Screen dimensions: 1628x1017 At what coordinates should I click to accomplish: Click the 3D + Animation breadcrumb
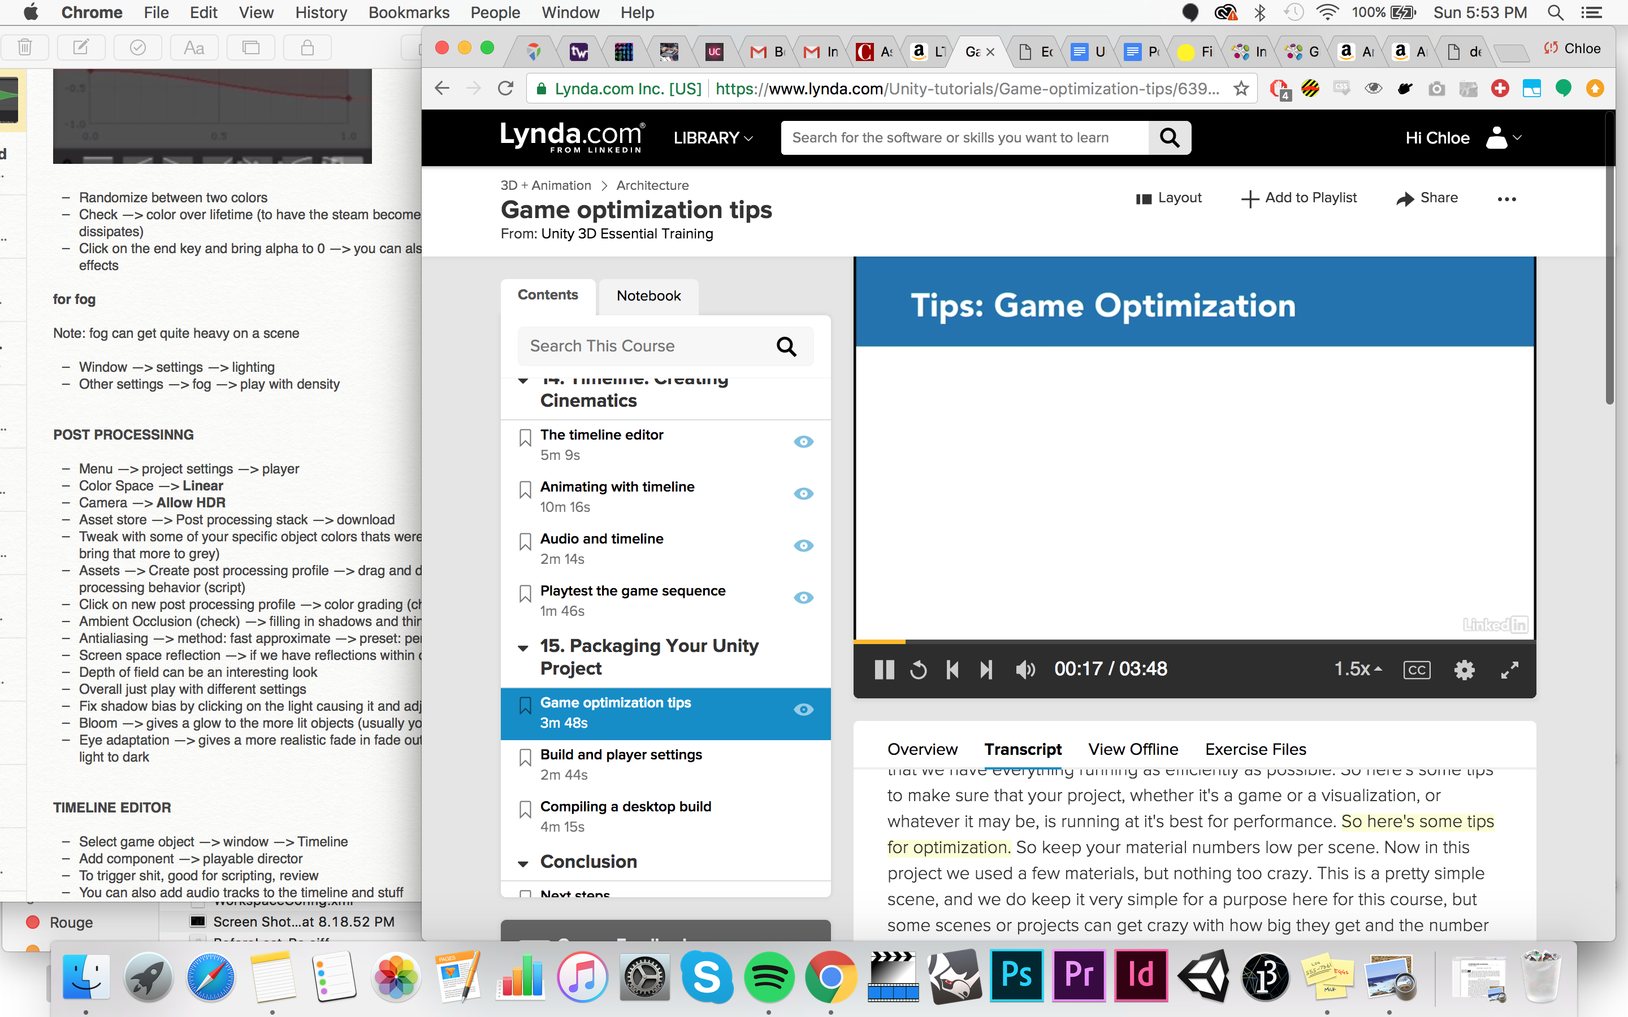click(545, 186)
